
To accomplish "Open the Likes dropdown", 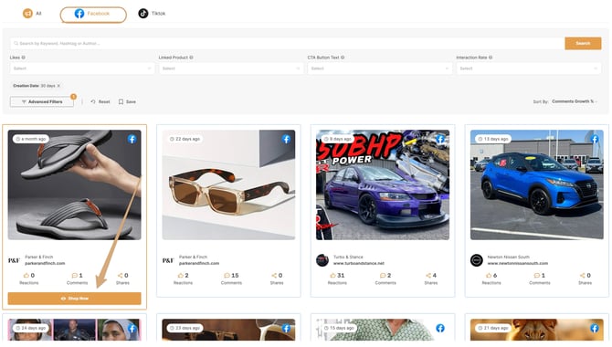I will tap(82, 68).
